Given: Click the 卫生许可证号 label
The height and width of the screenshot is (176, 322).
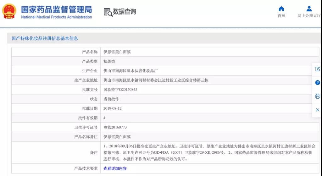Looking at the screenshot, I should coord(86,127).
